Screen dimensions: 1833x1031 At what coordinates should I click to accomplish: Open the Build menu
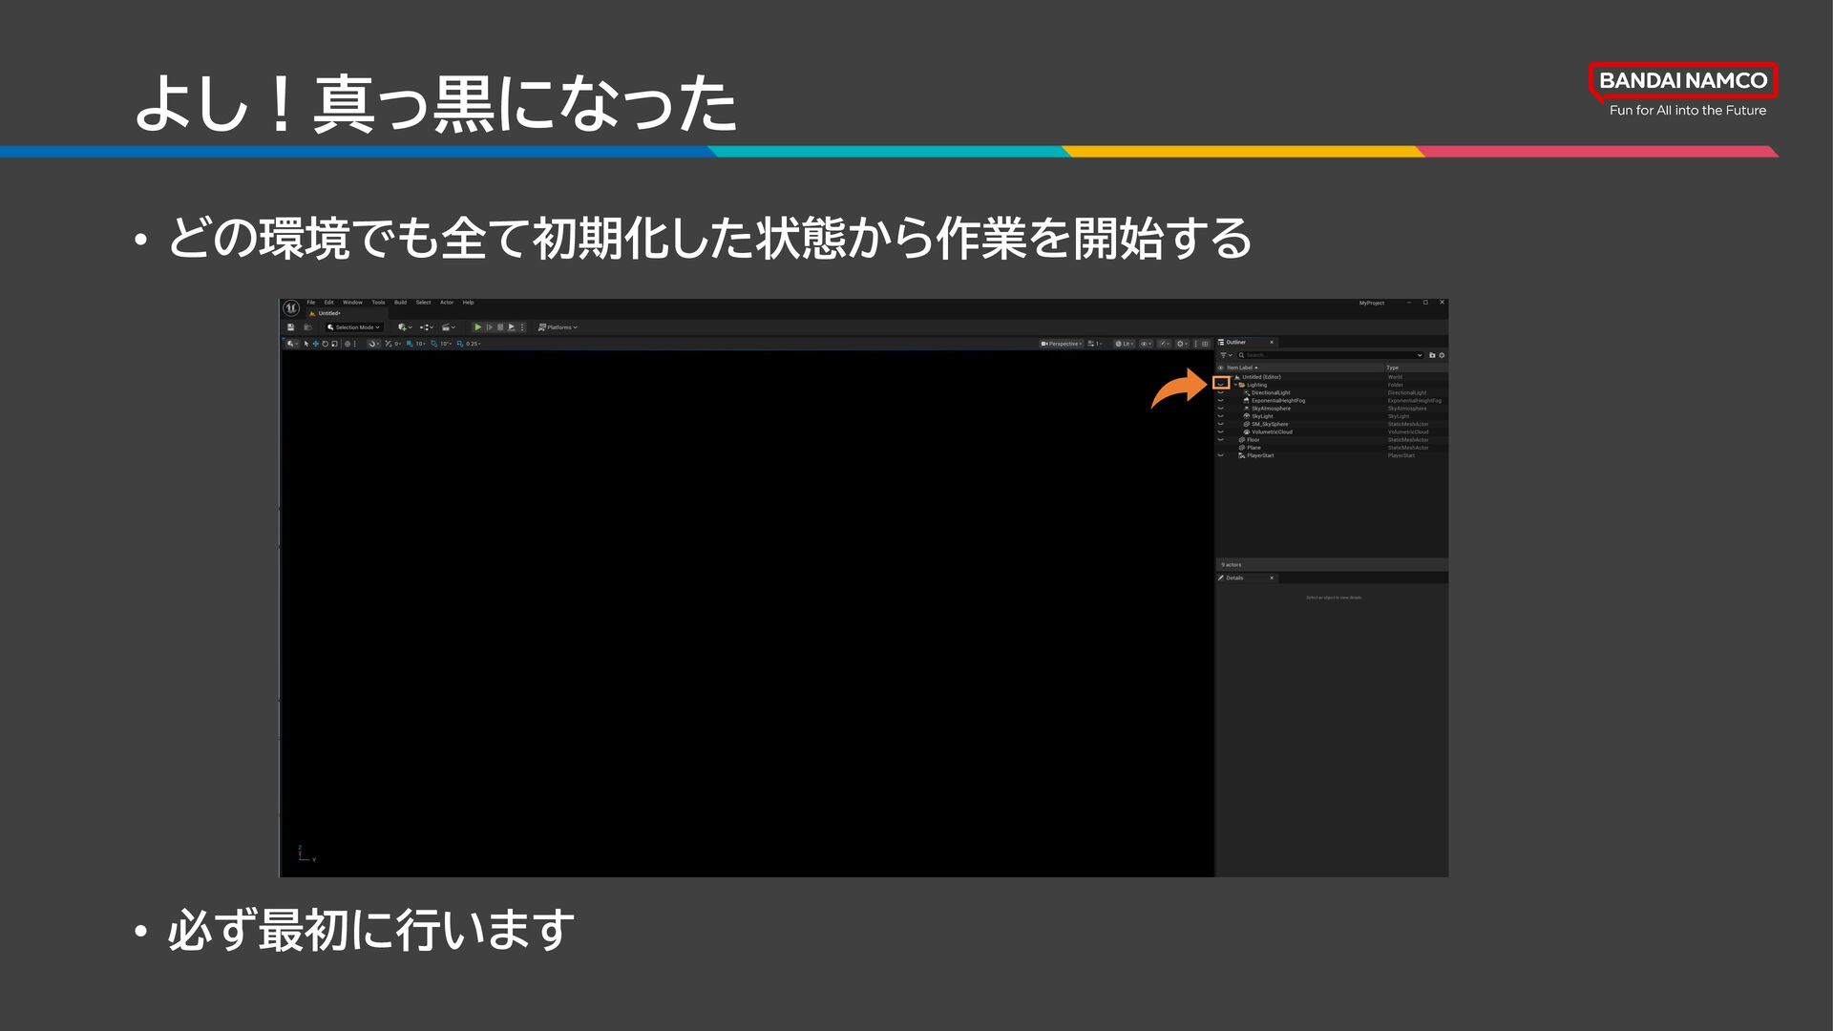pyautogui.click(x=400, y=303)
